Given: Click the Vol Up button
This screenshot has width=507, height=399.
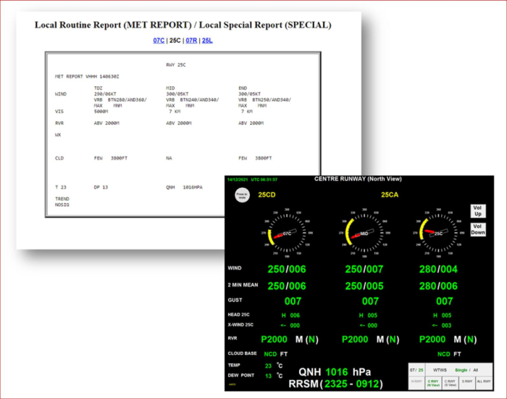Looking at the screenshot, I should tap(478, 211).
